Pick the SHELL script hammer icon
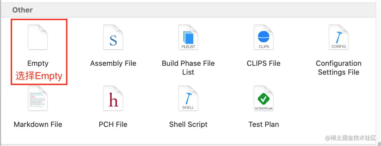 tap(188, 98)
